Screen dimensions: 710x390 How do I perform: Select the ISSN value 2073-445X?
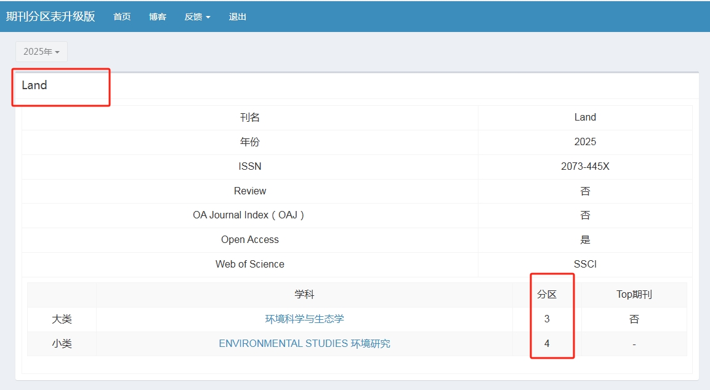[x=585, y=167]
